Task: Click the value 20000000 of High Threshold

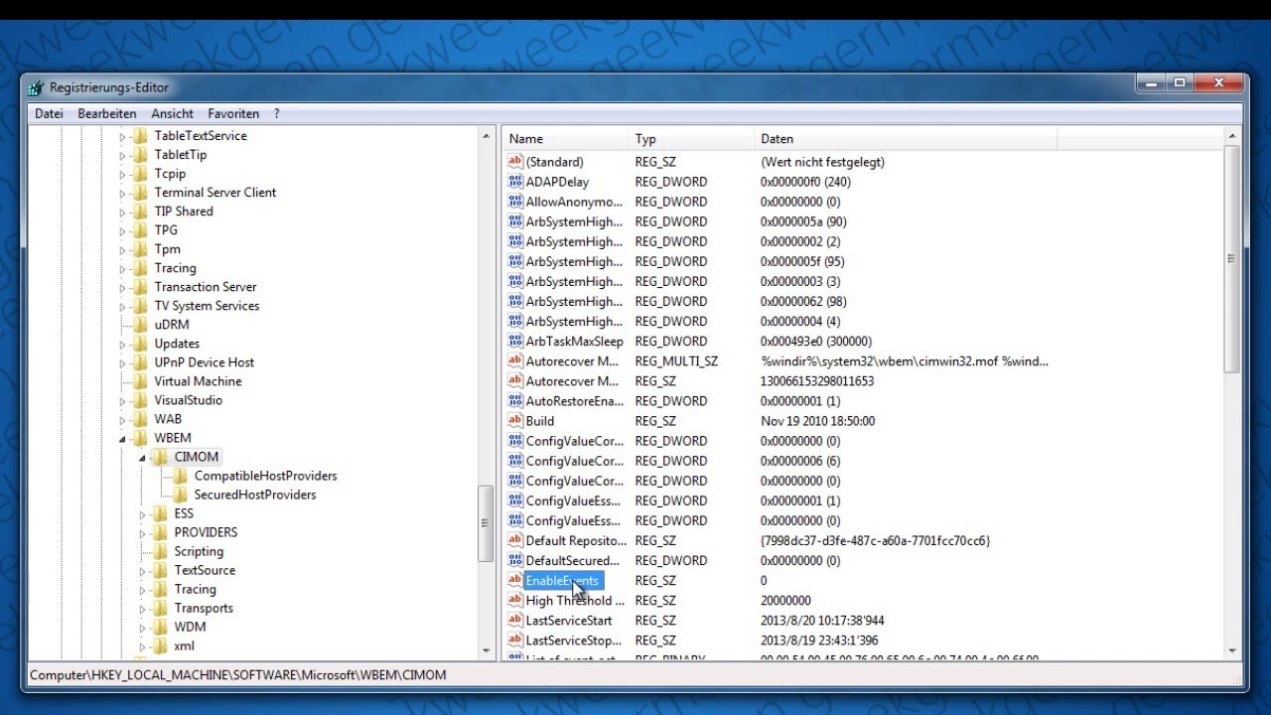Action: click(x=785, y=601)
